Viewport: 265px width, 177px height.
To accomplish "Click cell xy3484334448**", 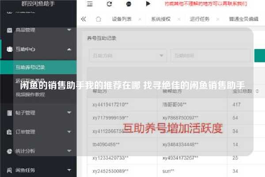I will pos(180,144).
